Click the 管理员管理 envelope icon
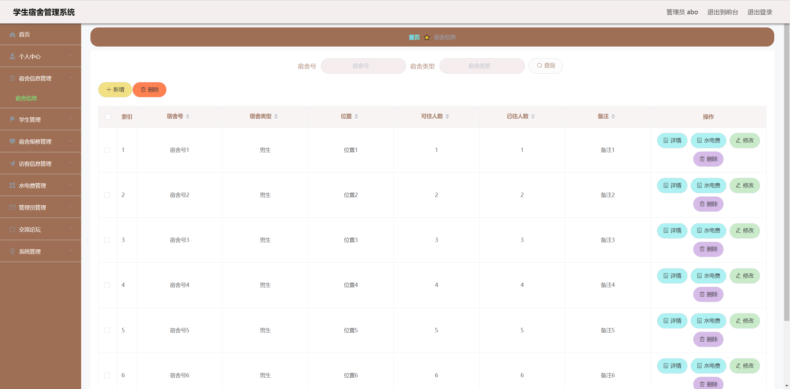Screen dimensions: 790x389 click(x=12, y=207)
